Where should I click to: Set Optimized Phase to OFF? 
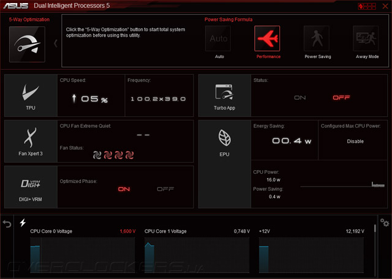pyautogui.click(x=165, y=189)
